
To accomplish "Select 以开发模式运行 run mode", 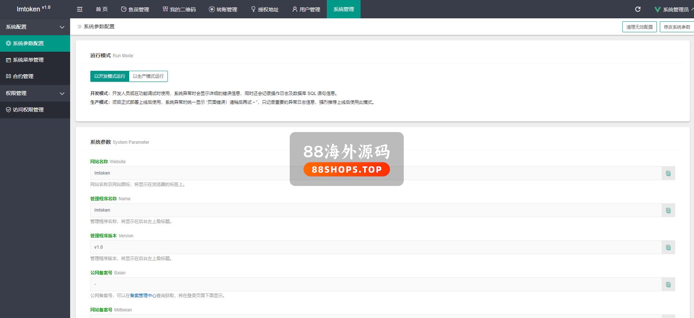I will coord(109,76).
